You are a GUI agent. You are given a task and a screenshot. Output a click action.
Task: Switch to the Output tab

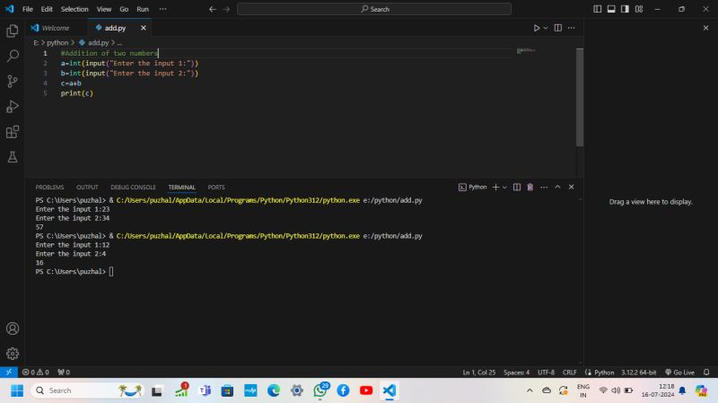coord(87,188)
